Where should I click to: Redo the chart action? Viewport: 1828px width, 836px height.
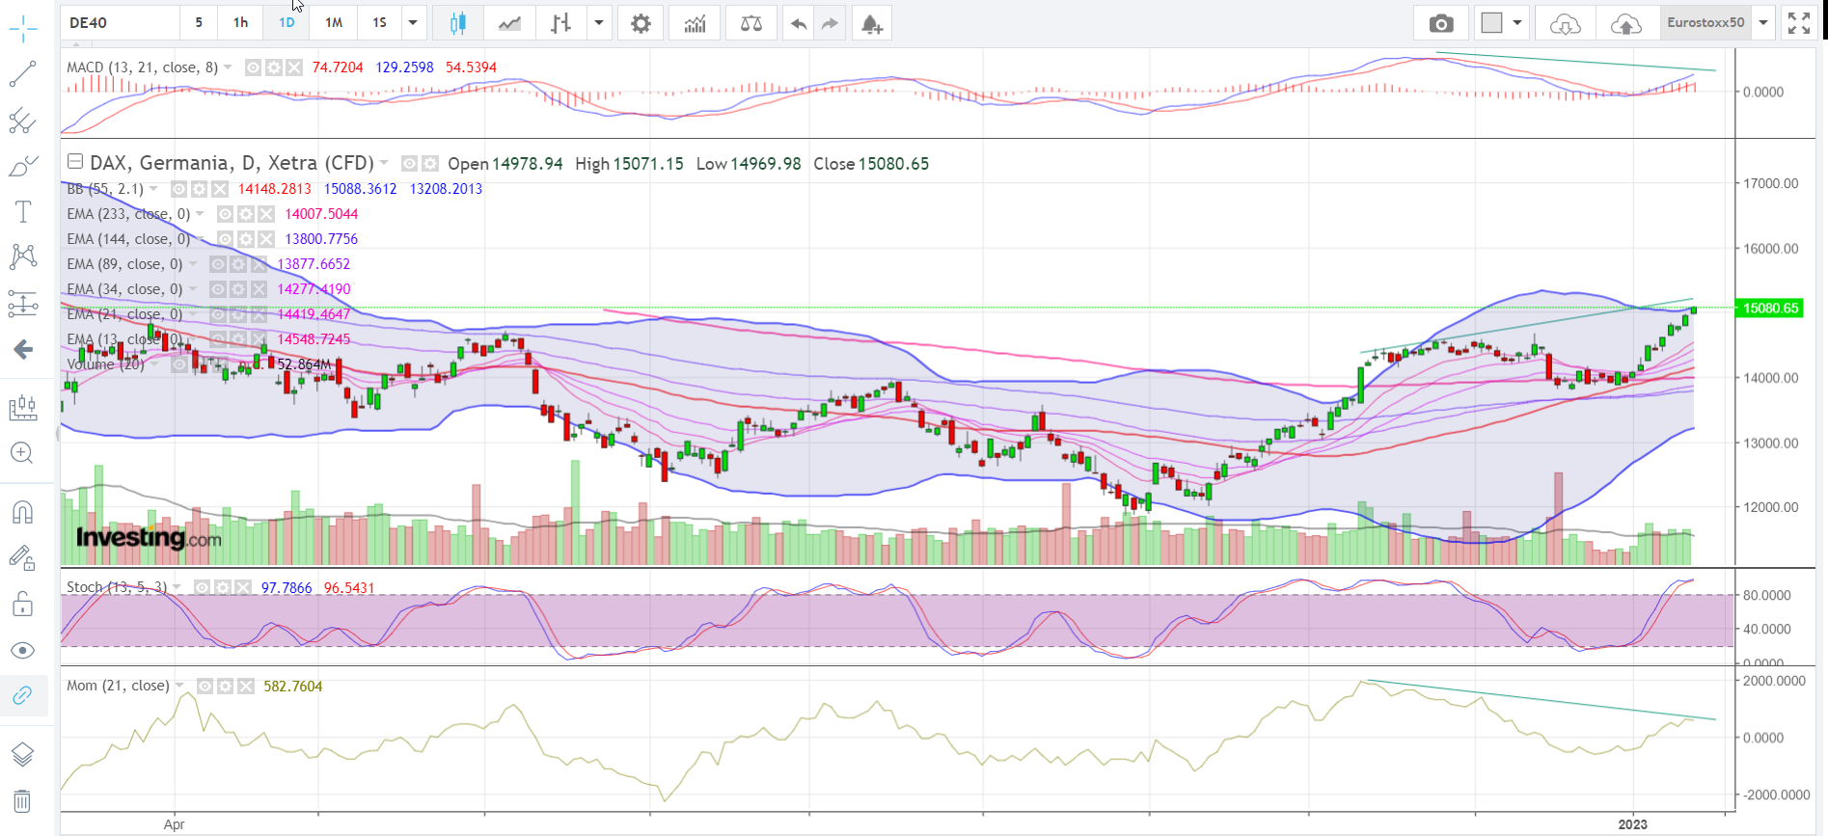click(x=830, y=23)
